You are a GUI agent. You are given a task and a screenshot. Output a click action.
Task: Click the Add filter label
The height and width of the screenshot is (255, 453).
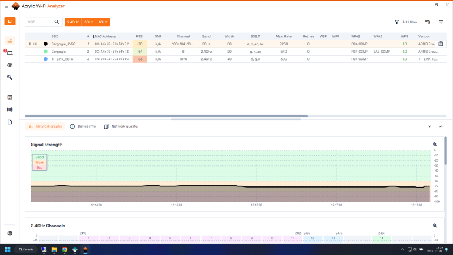(409, 22)
